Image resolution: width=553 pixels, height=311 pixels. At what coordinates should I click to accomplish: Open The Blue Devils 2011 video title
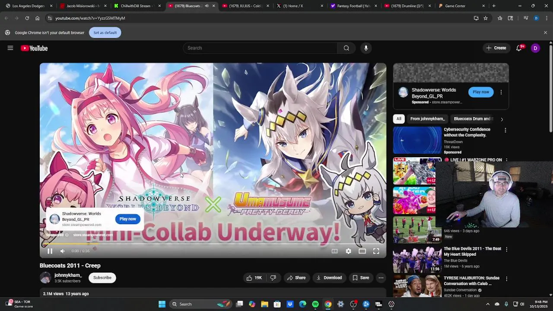click(x=472, y=251)
